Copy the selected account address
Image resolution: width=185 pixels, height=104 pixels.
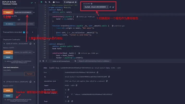pos(110,7)
